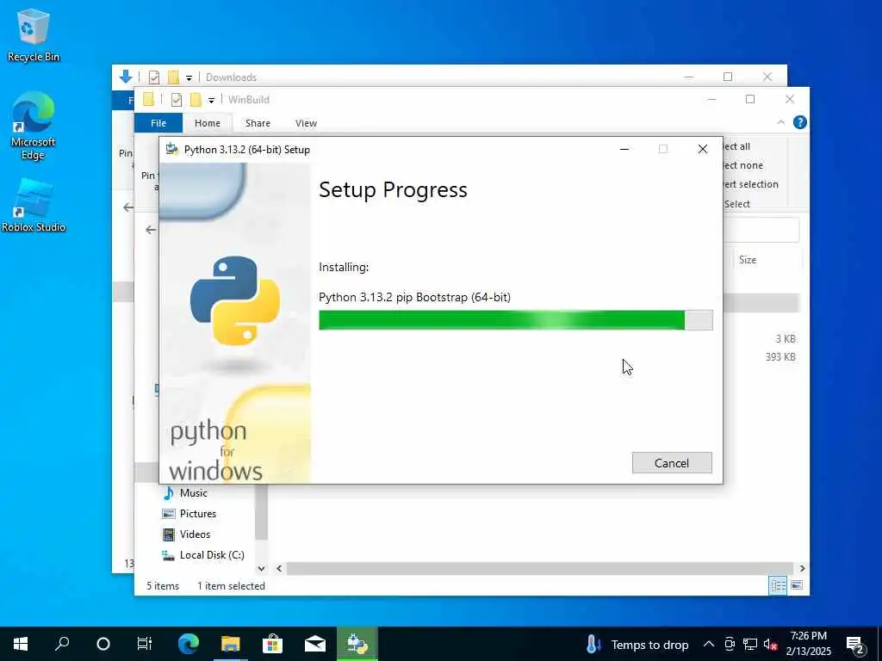The width and height of the screenshot is (882, 661).
Task: Open taskbar Search magnifier
Action: tap(62, 644)
